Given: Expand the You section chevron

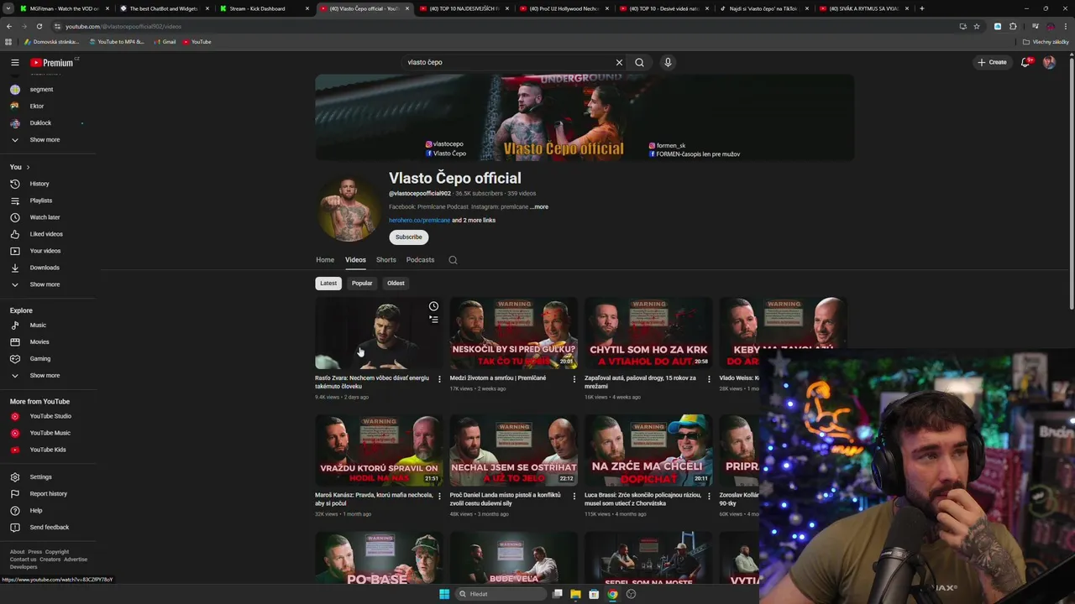Looking at the screenshot, I should 28,167.
